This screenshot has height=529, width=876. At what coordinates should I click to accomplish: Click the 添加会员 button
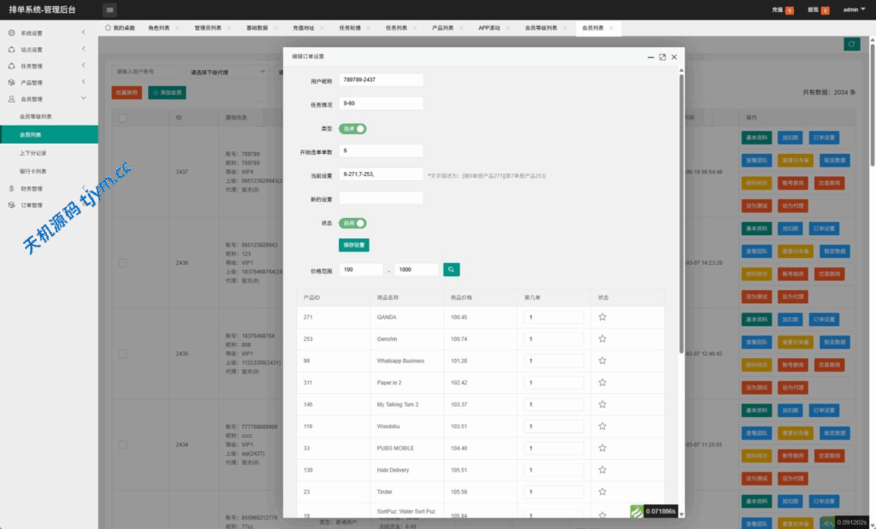point(167,92)
